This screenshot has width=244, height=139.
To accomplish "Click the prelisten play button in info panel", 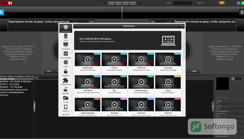I will (x=233, y=79).
